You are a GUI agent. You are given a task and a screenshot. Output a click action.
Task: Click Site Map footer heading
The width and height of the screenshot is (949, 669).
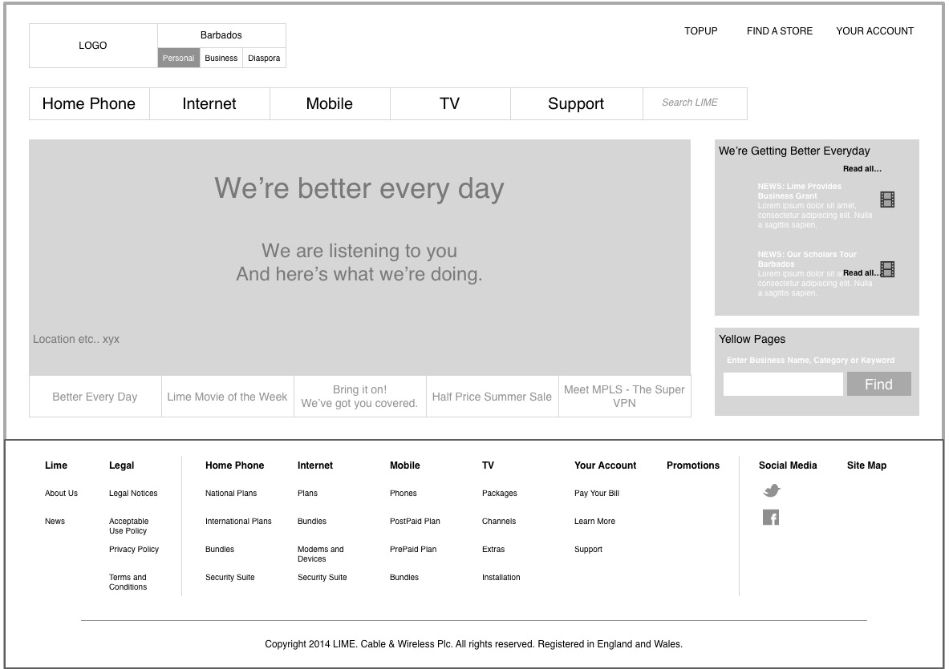pyautogui.click(x=866, y=465)
